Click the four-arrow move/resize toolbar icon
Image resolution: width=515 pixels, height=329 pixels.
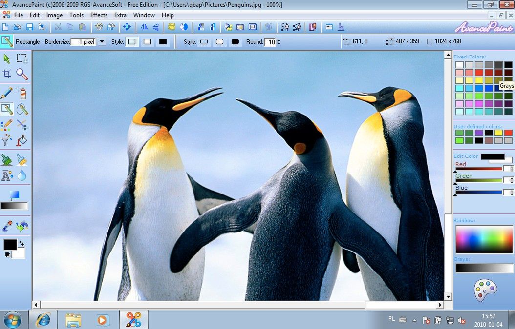[x=127, y=27]
